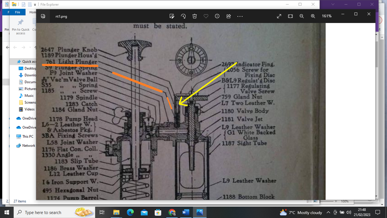387x218 pixels.
Task: Open the volume speaker tray icon
Action: (x=349, y=213)
